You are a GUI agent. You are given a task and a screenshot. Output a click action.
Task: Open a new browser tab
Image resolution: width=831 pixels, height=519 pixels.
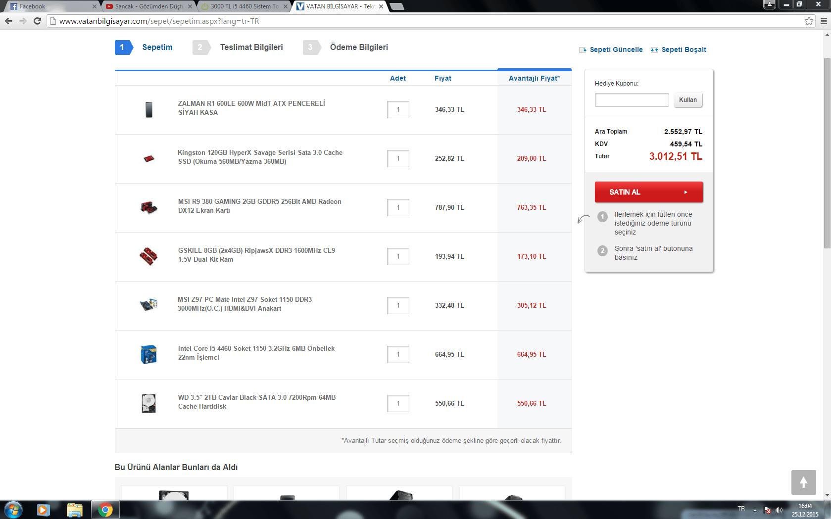(397, 6)
